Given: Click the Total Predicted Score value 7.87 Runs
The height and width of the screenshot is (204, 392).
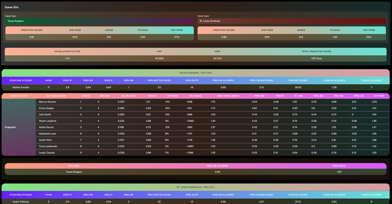Looking at the screenshot, I should point(316,58).
